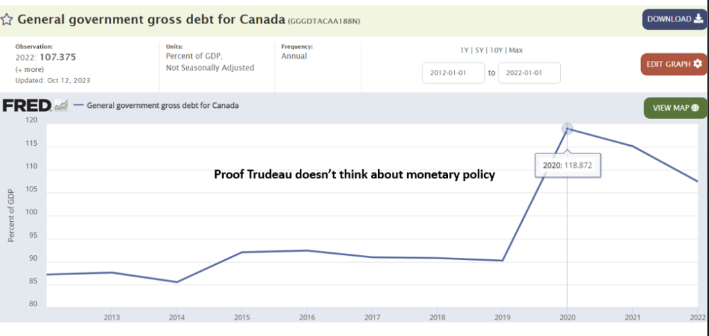Screen dimensions: 709x336
Task: Click the start date field 2012-01-01
Action: [x=454, y=73]
